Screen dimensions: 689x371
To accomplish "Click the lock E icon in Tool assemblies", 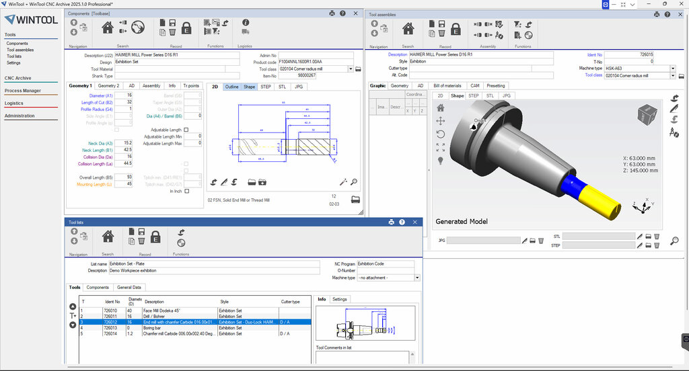I will [456, 30].
